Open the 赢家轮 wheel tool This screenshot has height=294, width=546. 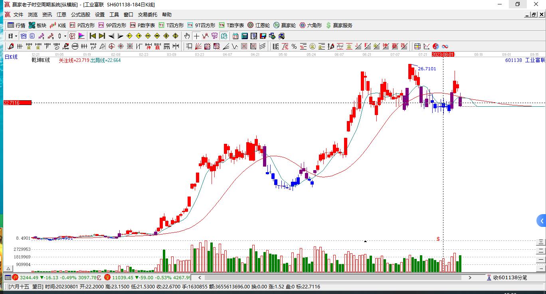coord(285,25)
